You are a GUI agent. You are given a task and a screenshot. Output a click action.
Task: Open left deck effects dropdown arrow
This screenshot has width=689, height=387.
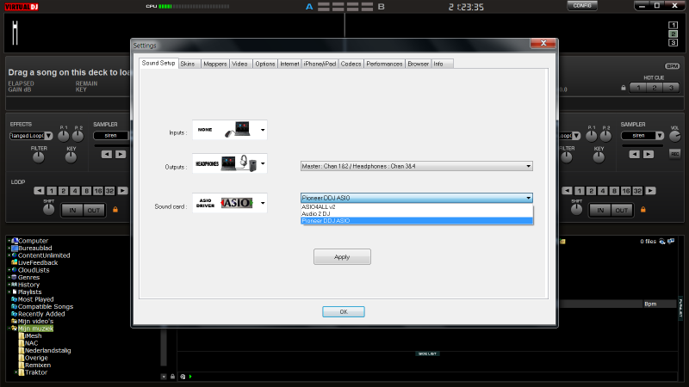48,136
